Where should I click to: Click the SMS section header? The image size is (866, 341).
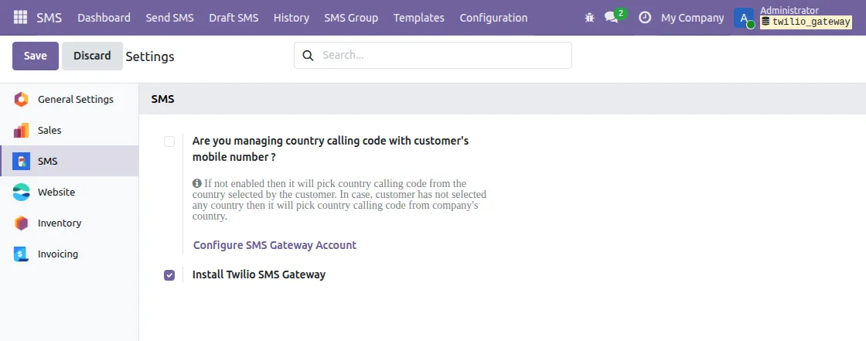pyautogui.click(x=163, y=100)
